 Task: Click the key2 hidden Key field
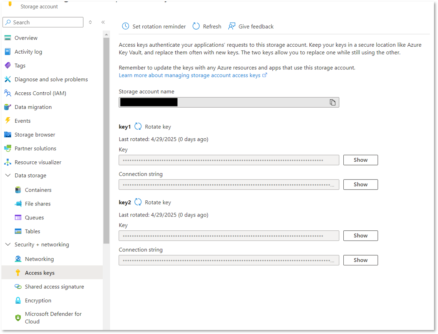click(x=229, y=236)
